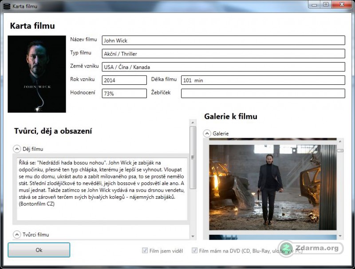Collapse the Galerie expander
The width and height of the screenshot is (355, 269).
click(207, 133)
